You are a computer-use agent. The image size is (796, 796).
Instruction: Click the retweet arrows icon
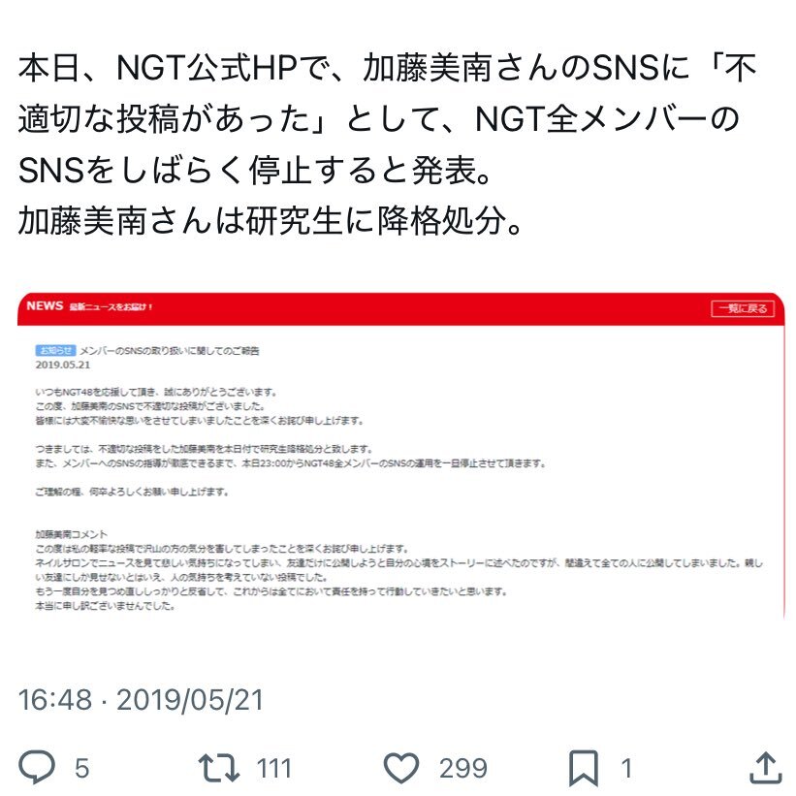coord(218,767)
